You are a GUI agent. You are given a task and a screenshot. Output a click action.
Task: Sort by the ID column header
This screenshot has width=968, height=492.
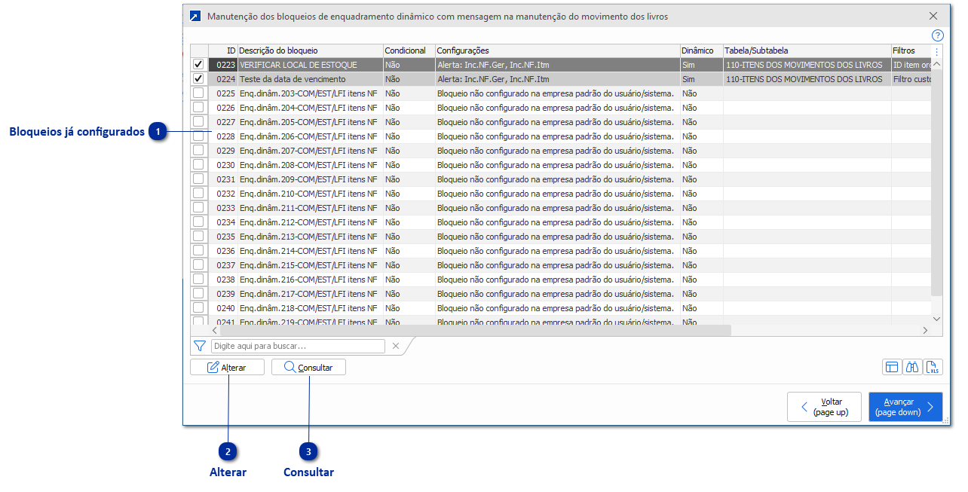[x=223, y=50]
